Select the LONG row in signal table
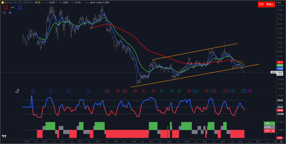Image resolution: width=286 pixels, height=144 pixels. pos(269,123)
